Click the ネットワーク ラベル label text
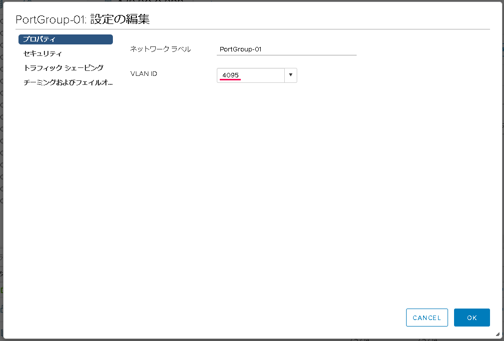The width and height of the screenshot is (504, 341). point(160,49)
